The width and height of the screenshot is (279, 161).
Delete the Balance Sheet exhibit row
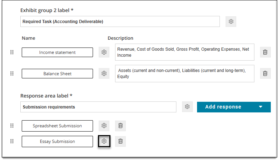[265, 73]
